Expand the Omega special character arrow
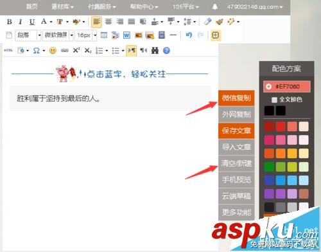Viewport: 321px width, 252px height. (44, 51)
